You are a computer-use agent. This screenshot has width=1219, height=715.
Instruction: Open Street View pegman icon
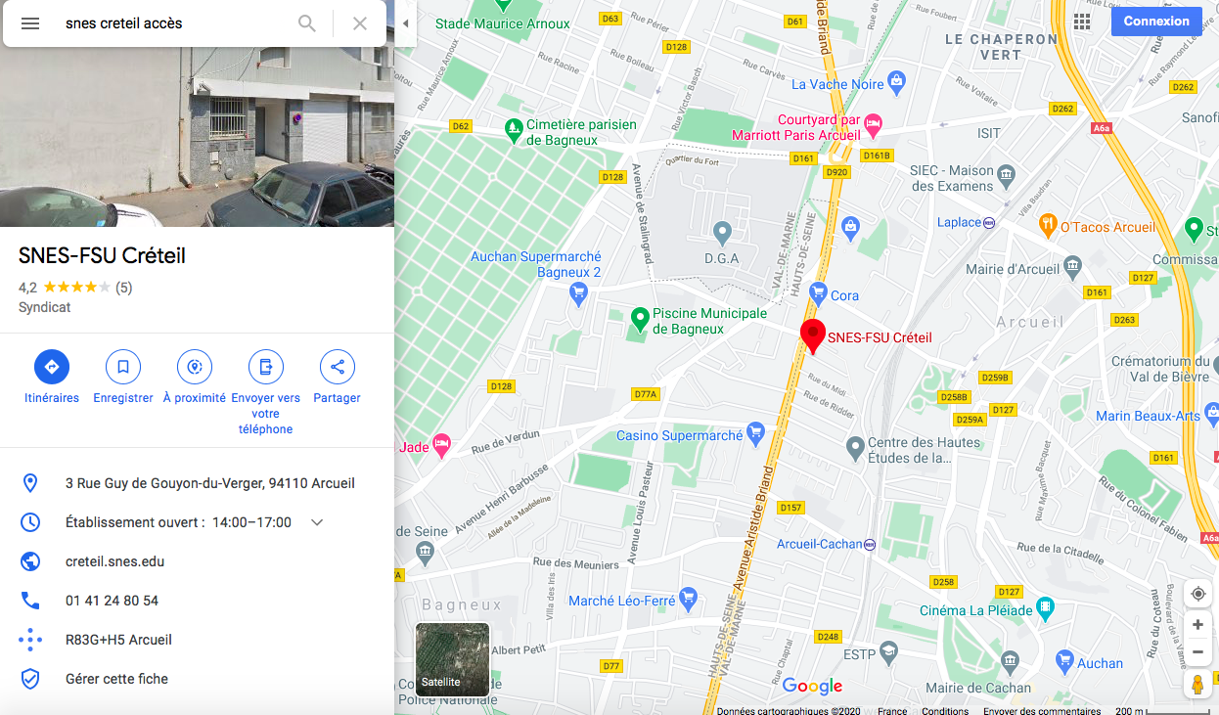click(x=1198, y=685)
